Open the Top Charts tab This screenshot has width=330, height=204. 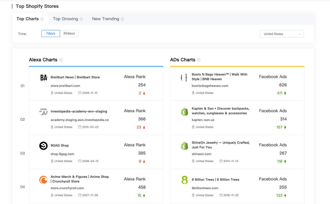[x=27, y=19]
